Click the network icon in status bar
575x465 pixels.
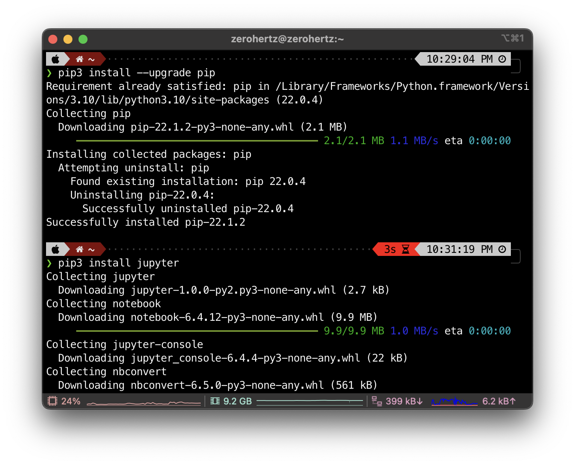coord(377,401)
